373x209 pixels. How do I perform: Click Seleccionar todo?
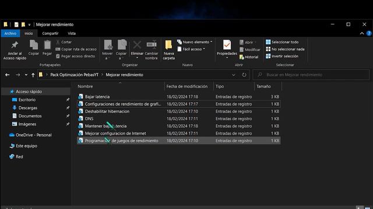(x=282, y=42)
